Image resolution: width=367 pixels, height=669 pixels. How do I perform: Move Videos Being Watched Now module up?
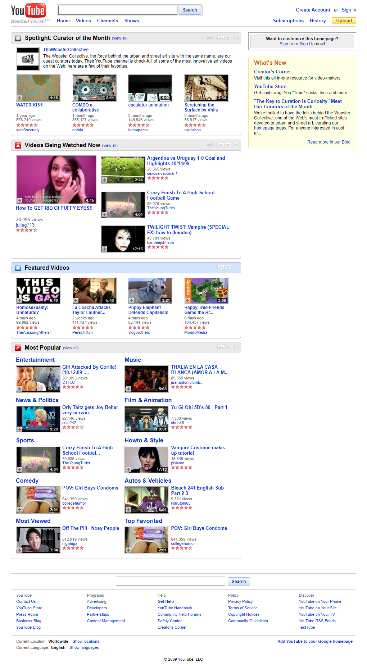click(x=221, y=145)
